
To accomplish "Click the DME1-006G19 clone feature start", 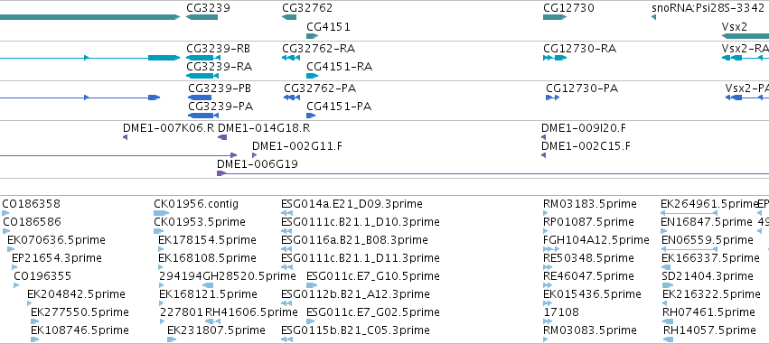I will pyautogui.click(x=221, y=173).
